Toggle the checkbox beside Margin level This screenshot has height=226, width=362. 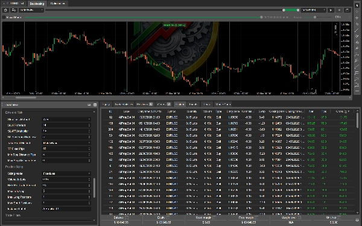pyautogui.click(x=299, y=218)
